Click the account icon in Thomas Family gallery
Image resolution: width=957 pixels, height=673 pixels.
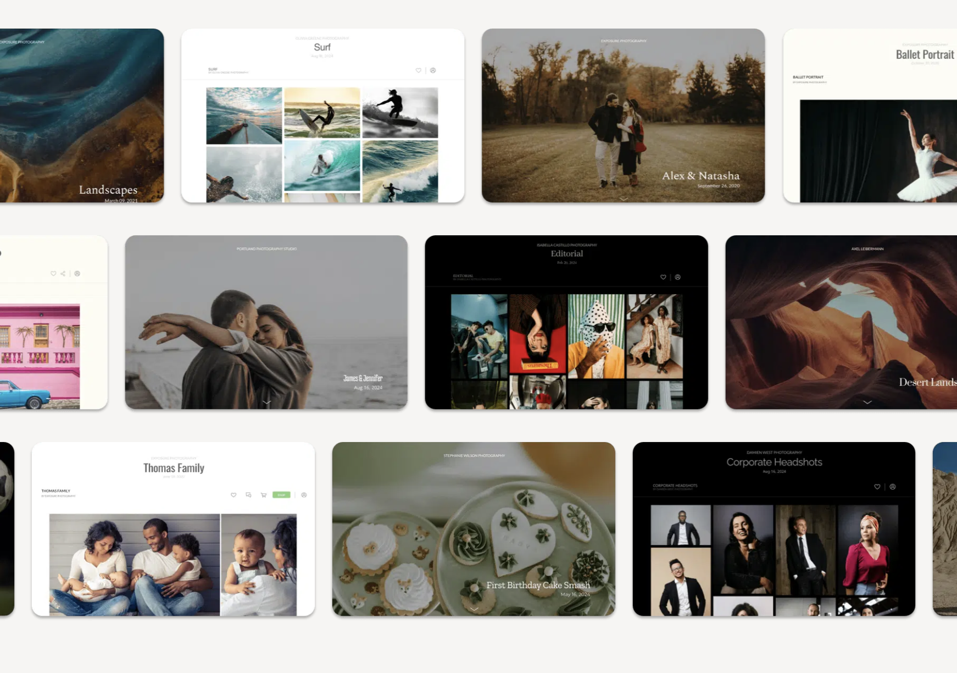[304, 495]
